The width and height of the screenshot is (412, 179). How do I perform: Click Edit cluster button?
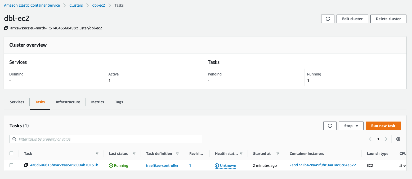(352, 19)
